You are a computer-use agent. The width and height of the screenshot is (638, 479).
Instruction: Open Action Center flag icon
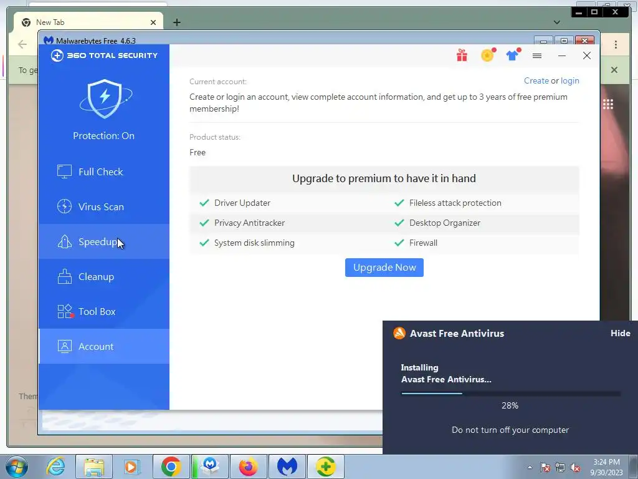tap(545, 467)
